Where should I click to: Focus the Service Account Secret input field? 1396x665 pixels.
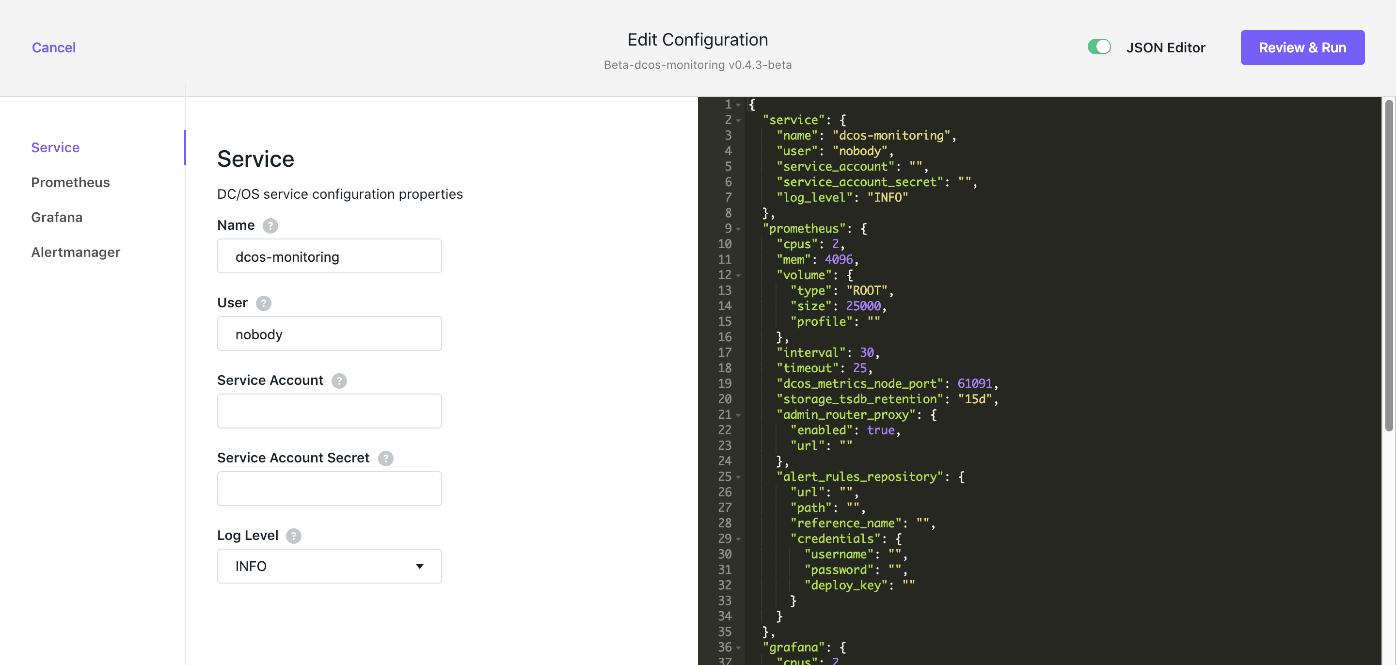tap(329, 488)
